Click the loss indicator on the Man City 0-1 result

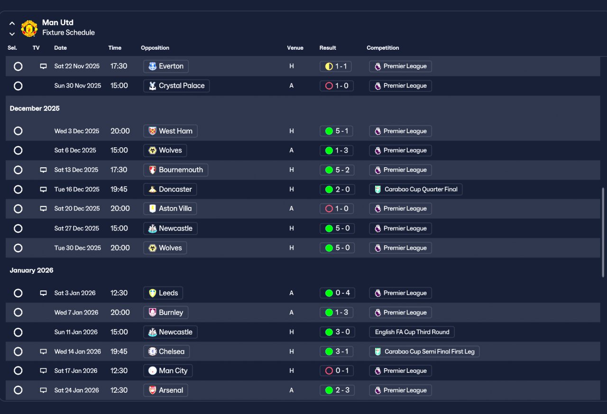(329, 371)
